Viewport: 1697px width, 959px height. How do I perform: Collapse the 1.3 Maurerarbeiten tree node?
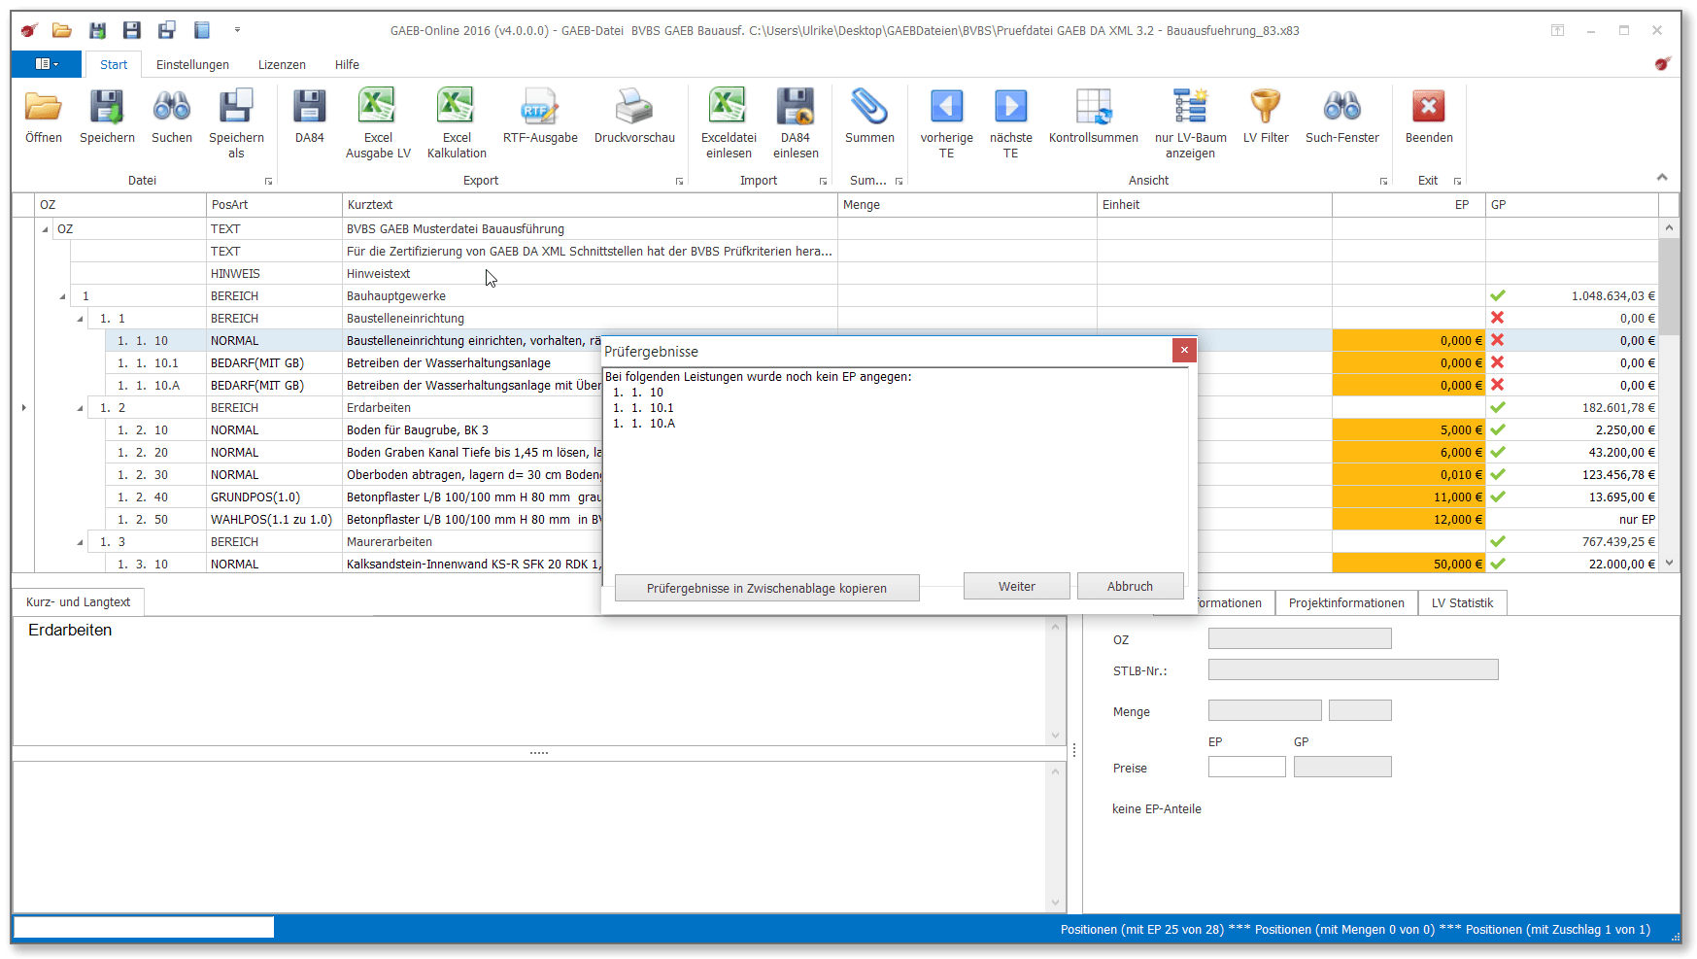tap(81, 542)
